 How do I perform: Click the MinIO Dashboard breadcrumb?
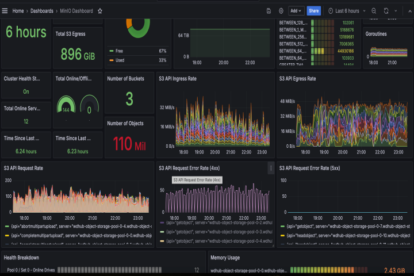pos(76,11)
